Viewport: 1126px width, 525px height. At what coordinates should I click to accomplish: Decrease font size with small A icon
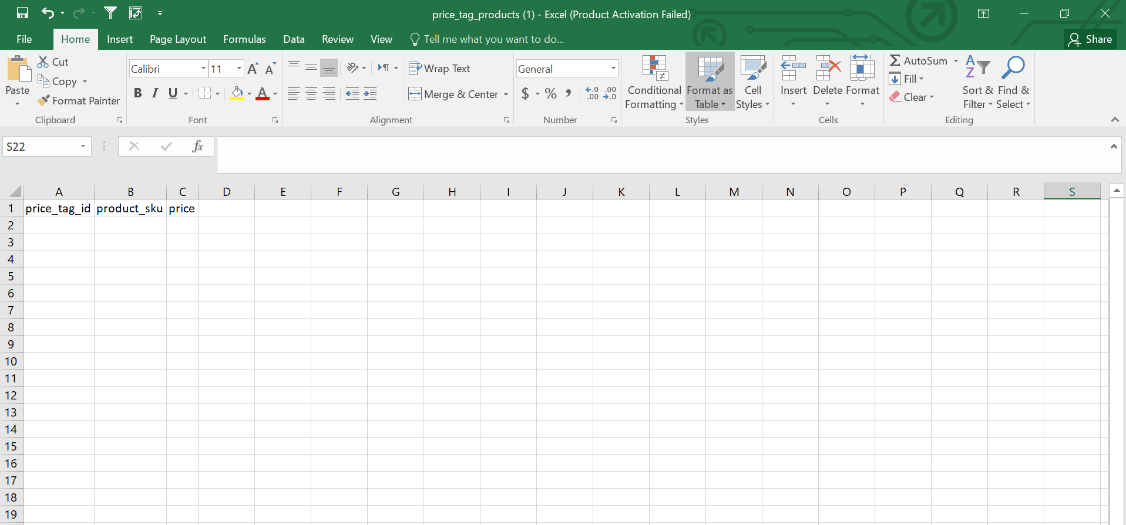[270, 69]
